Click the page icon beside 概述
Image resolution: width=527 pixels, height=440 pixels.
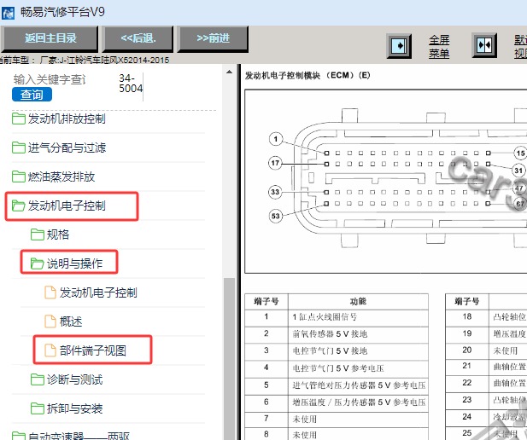pos(50,321)
